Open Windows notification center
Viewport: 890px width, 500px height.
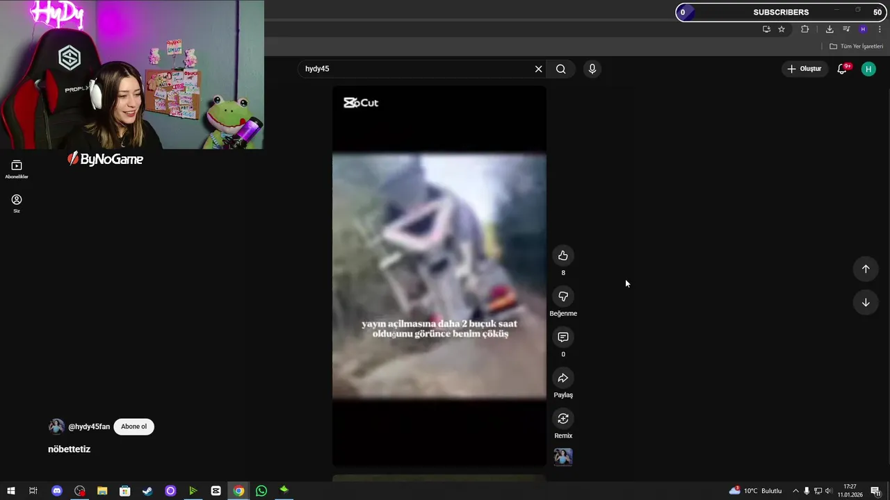pos(875,491)
